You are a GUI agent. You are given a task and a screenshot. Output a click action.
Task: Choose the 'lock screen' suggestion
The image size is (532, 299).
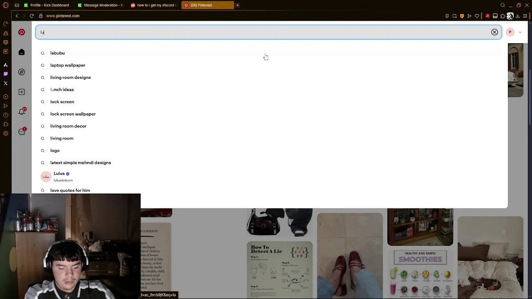click(62, 102)
